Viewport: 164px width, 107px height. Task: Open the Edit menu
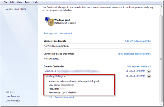pos(12,2)
